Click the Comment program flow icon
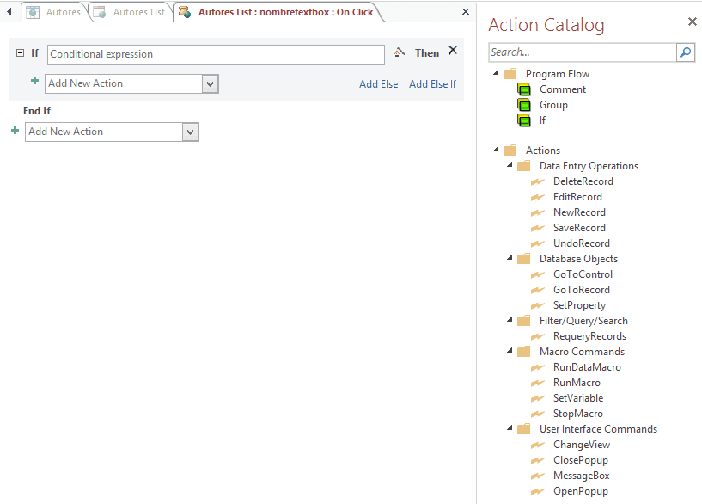 coord(524,89)
